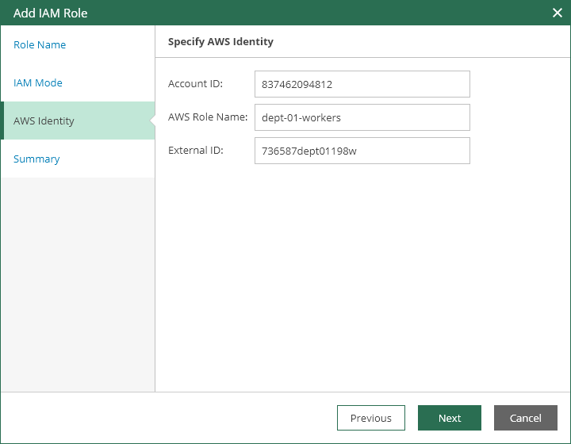Select the AWS Identity step
Viewport: 571px width, 444px height.
[44, 121]
